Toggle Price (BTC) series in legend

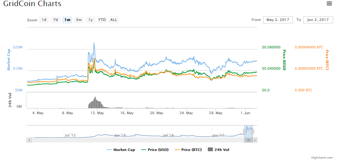[188, 150]
